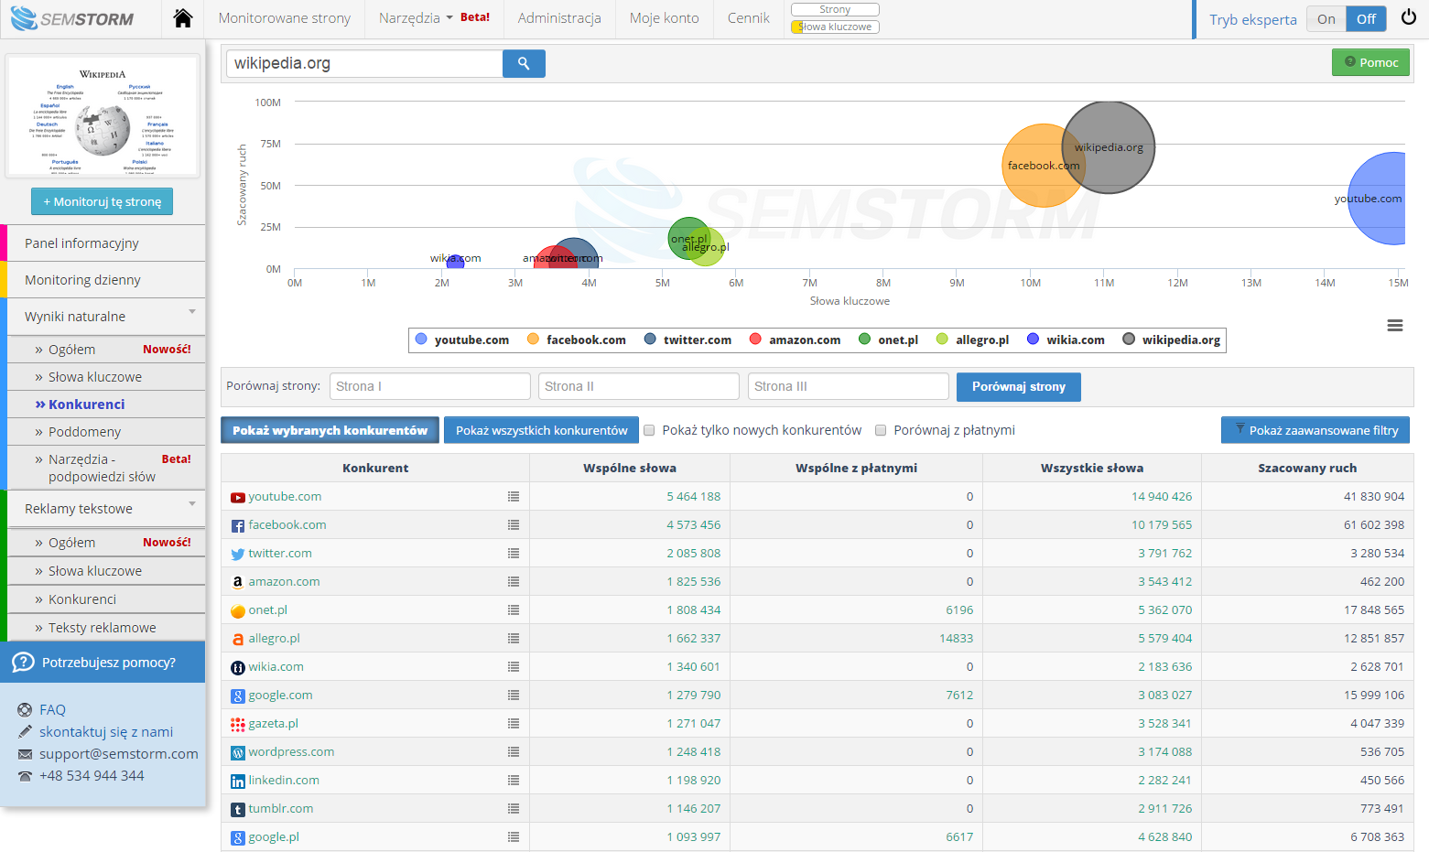Switch expert mode On
This screenshot has width=1429, height=852.
coord(1326,19)
